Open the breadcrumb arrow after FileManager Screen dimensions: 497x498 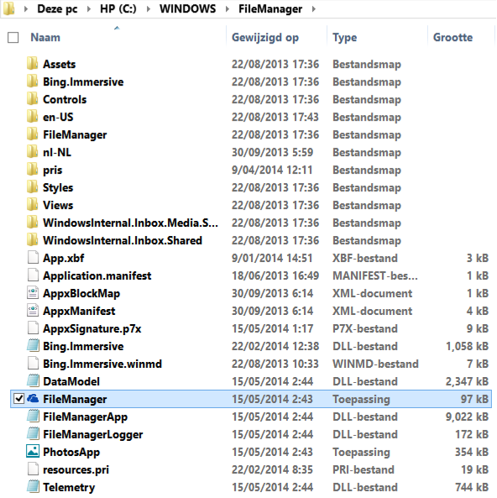tap(314, 9)
